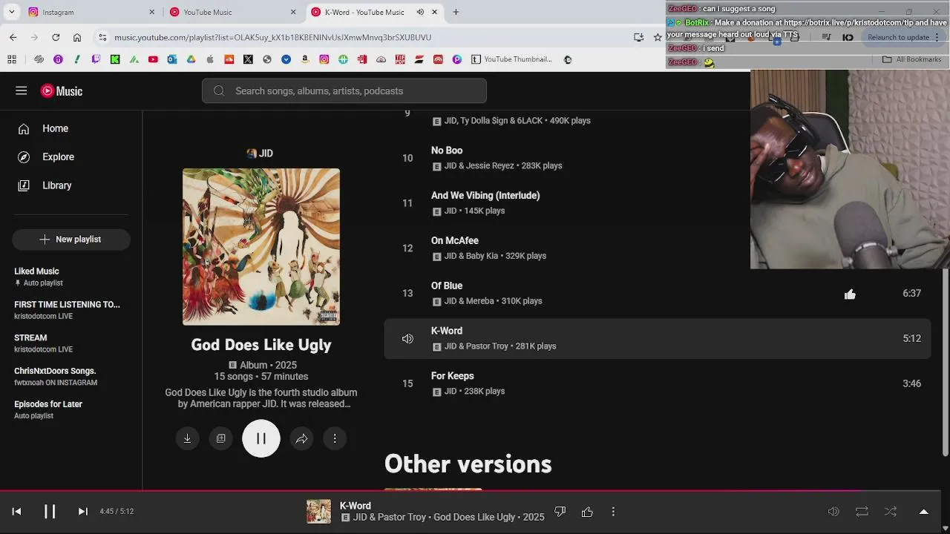View site information icon
The width and height of the screenshot is (950, 534).
click(x=102, y=37)
